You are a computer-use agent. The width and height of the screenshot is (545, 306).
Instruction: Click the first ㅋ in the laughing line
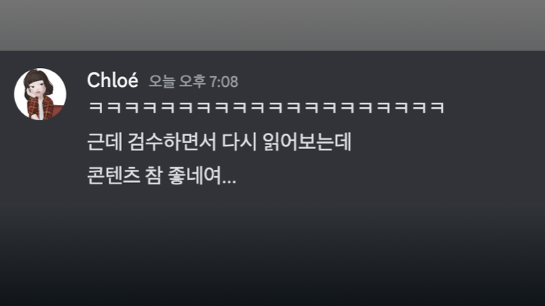pos(96,107)
